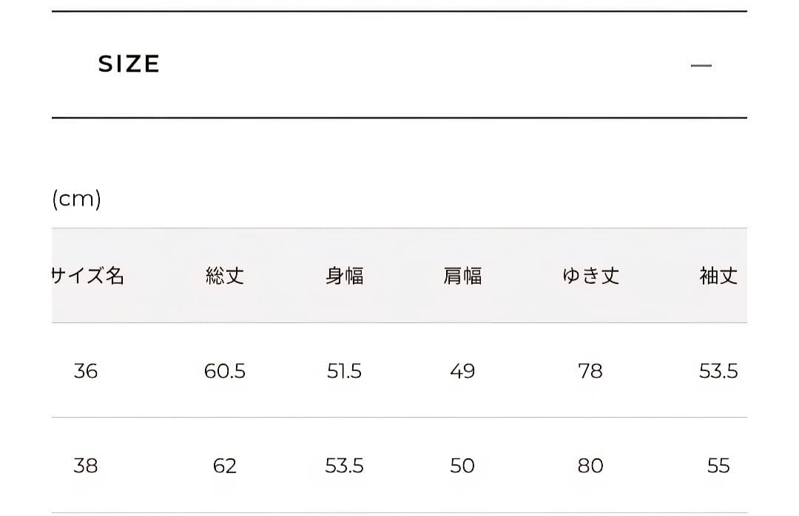Click the 49 shoulder width value
Viewport: 799px width, 516px height.
pos(462,371)
